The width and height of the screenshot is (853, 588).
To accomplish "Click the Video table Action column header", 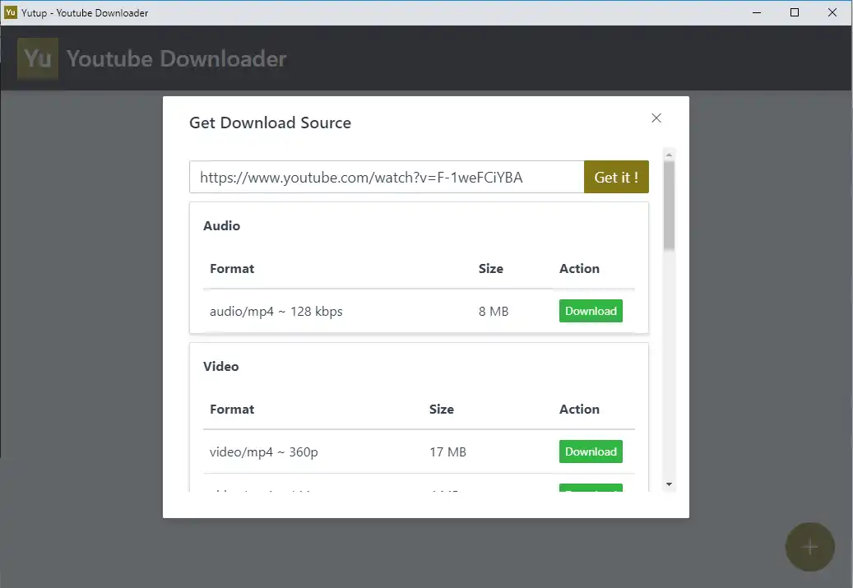I will click(x=579, y=409).
